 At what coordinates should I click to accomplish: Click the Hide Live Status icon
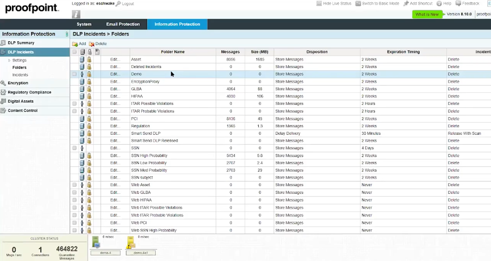[319, 3]
